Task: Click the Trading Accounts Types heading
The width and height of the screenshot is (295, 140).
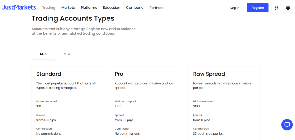Action: click(x=73, y=18)
